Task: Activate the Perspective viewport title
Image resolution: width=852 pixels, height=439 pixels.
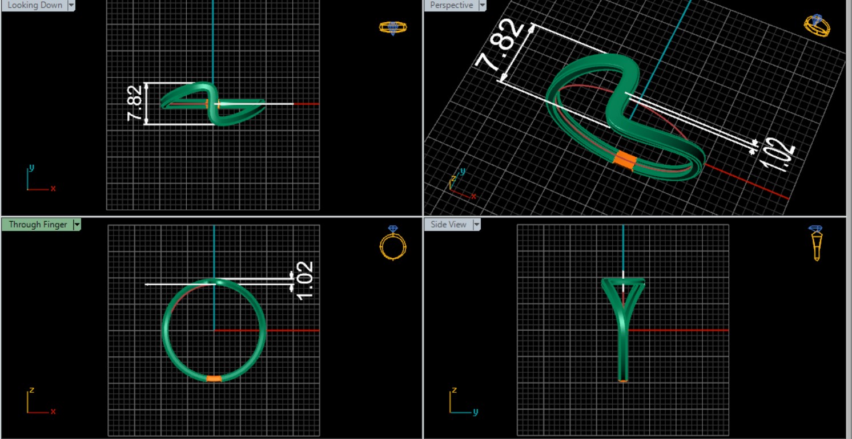Action: pyautogui.click(x=451, y=5)
